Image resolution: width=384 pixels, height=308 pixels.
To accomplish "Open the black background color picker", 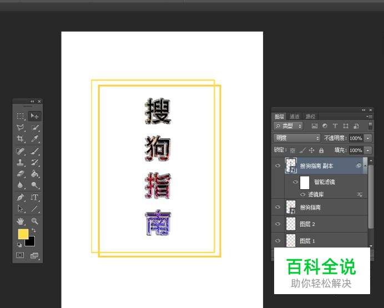I will point(31,242).
